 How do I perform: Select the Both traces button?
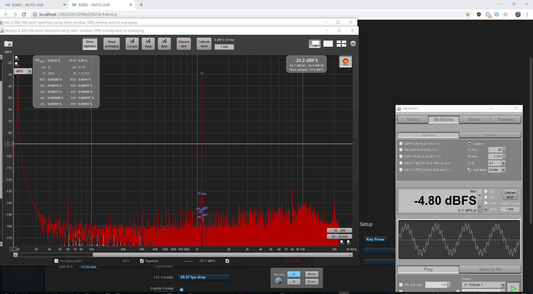[164, 44]
